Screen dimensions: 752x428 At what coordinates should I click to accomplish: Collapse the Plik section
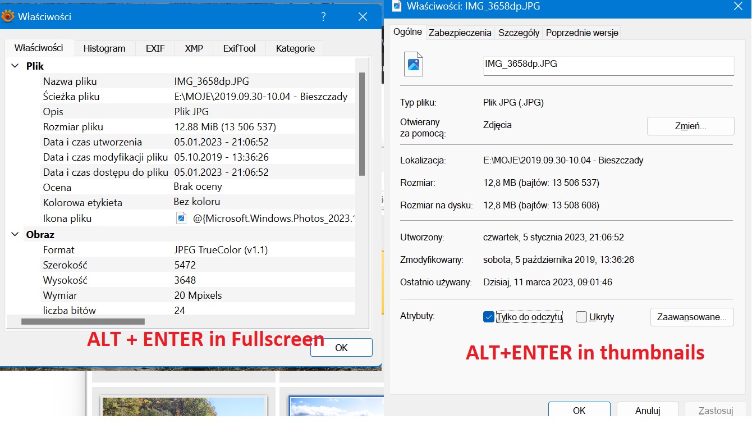(15, 66)
